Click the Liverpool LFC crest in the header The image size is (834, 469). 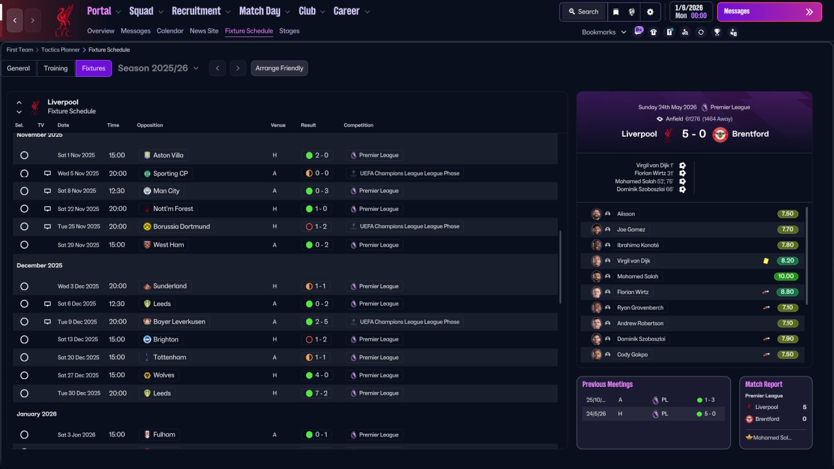[x=63, y=20]
